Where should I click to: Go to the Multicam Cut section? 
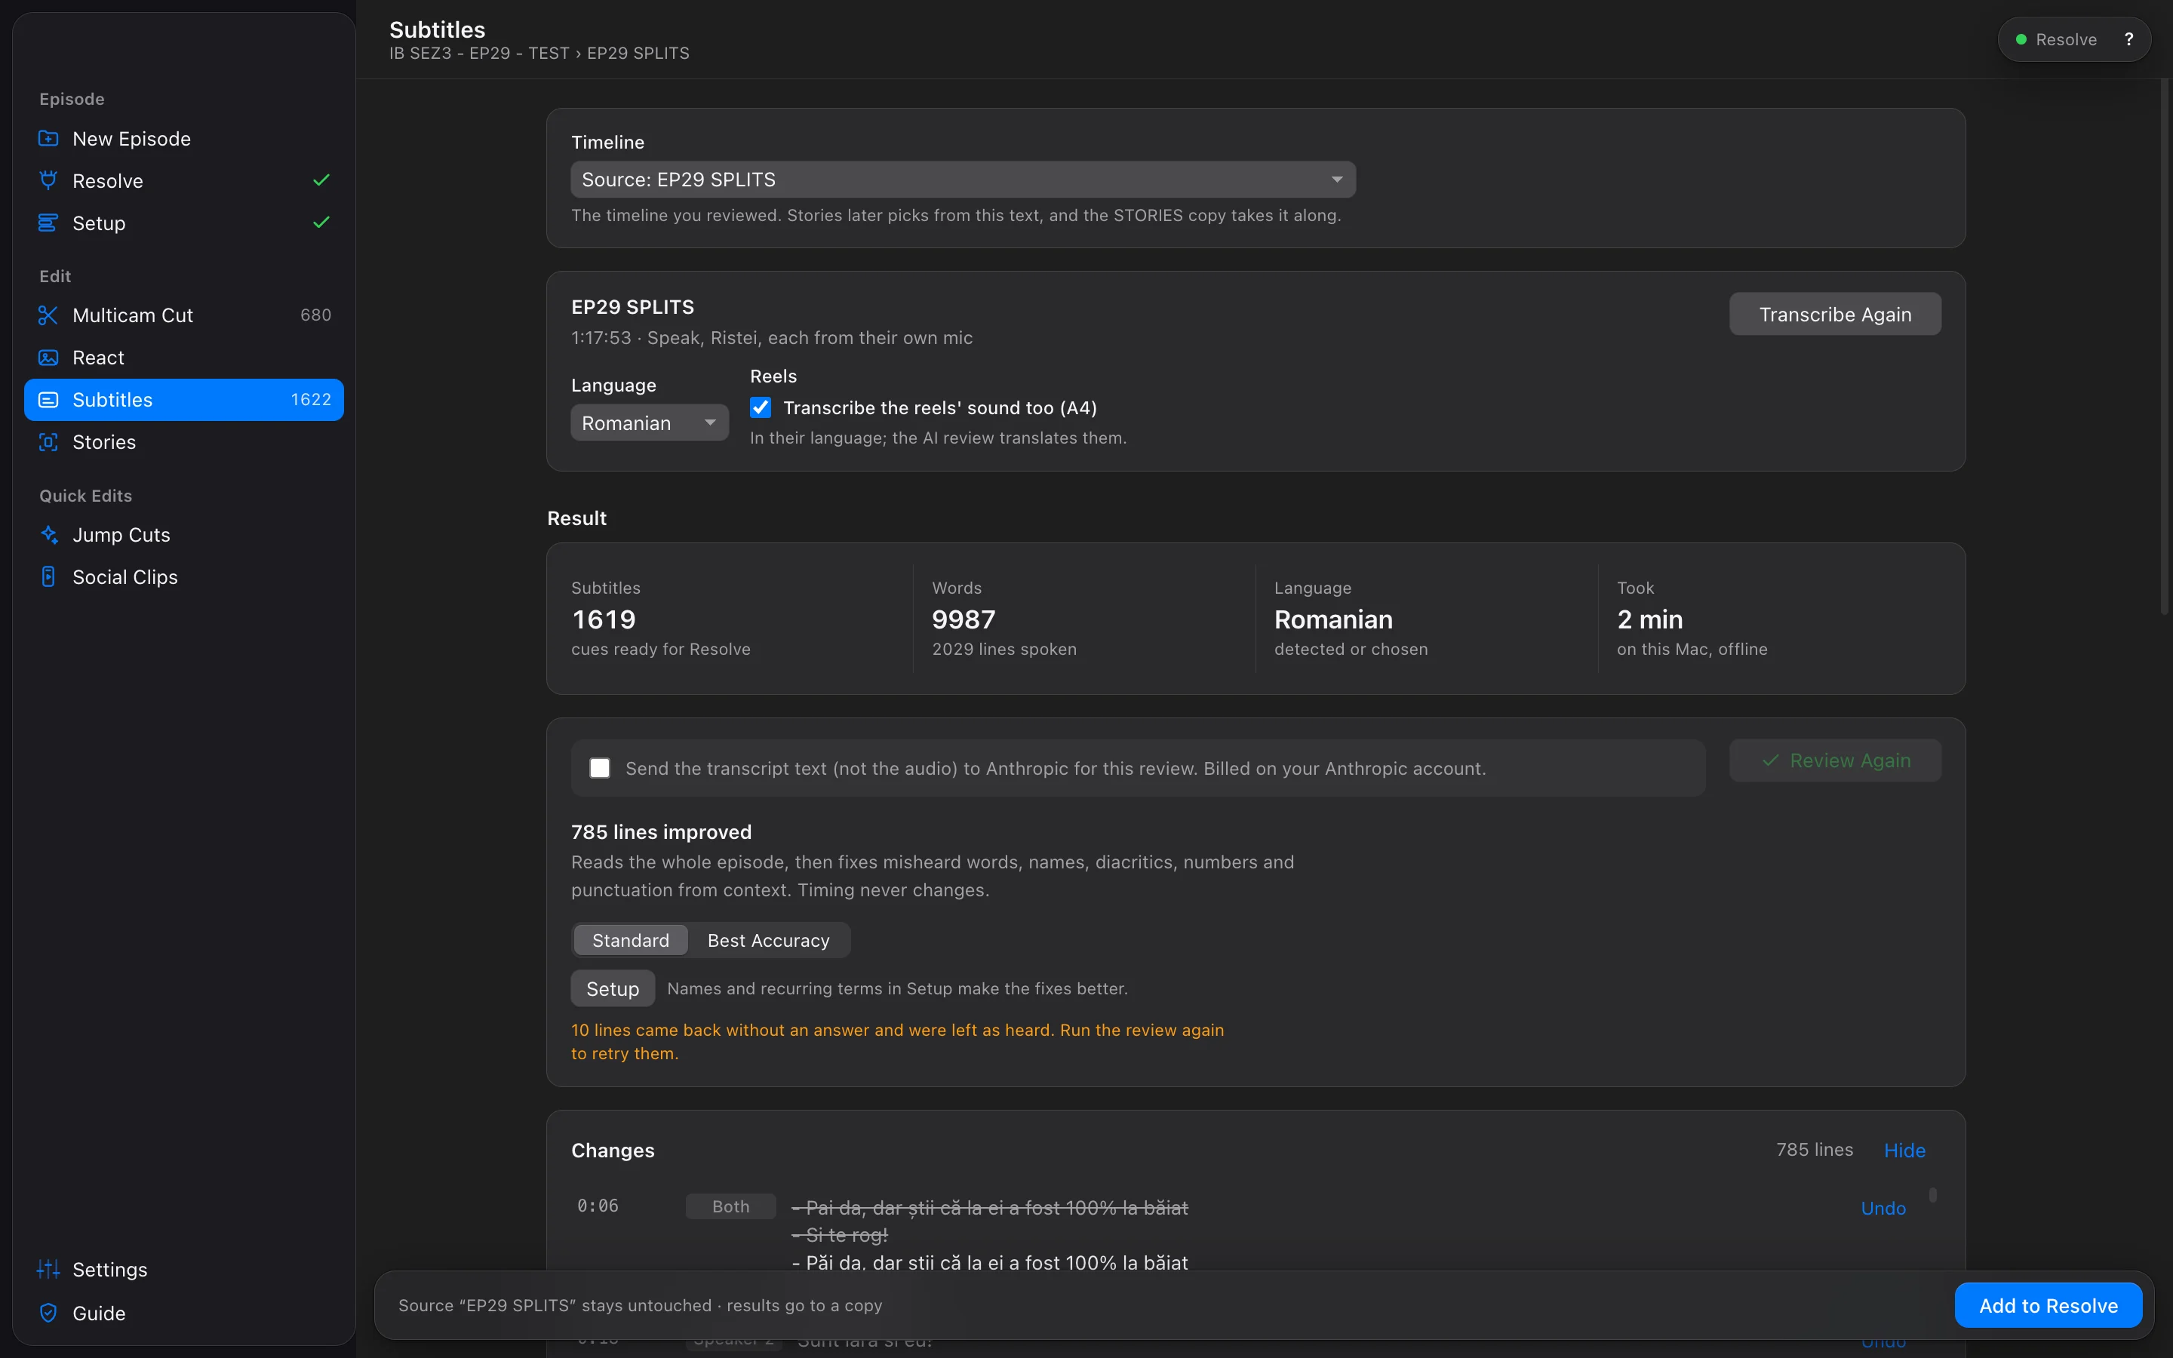pyautogui.click(x=184, y=315)
